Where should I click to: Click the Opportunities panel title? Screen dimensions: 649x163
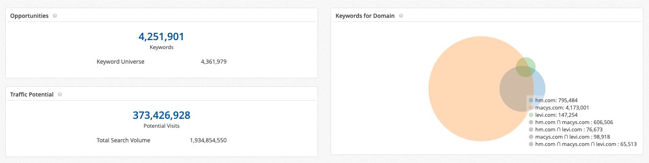click(x=29, y=16)
